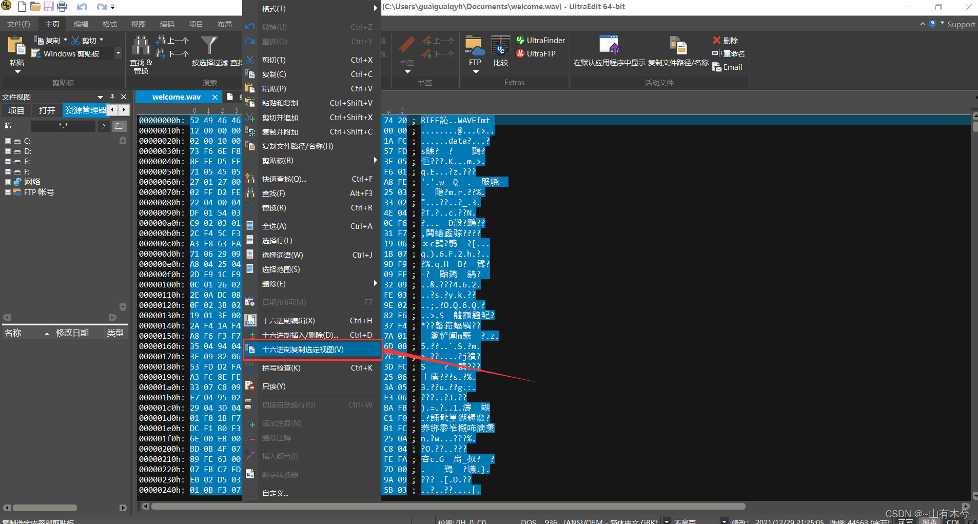Click the browse folder icon beside filter field
Viewport: 978px width, 524px height.
click(119, 126)
